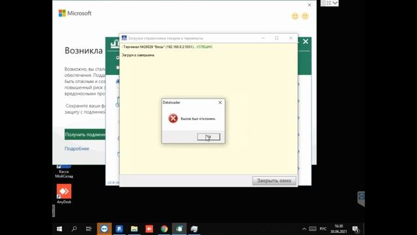The height and width of the screenshot is (235, 417).
Task: Click the red AnyDesk taskbar icon
Action: click(149, 229)
